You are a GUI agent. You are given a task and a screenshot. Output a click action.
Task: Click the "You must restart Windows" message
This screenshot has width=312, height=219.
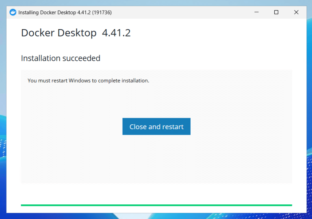pyautogui.click(x=88, y=81)
